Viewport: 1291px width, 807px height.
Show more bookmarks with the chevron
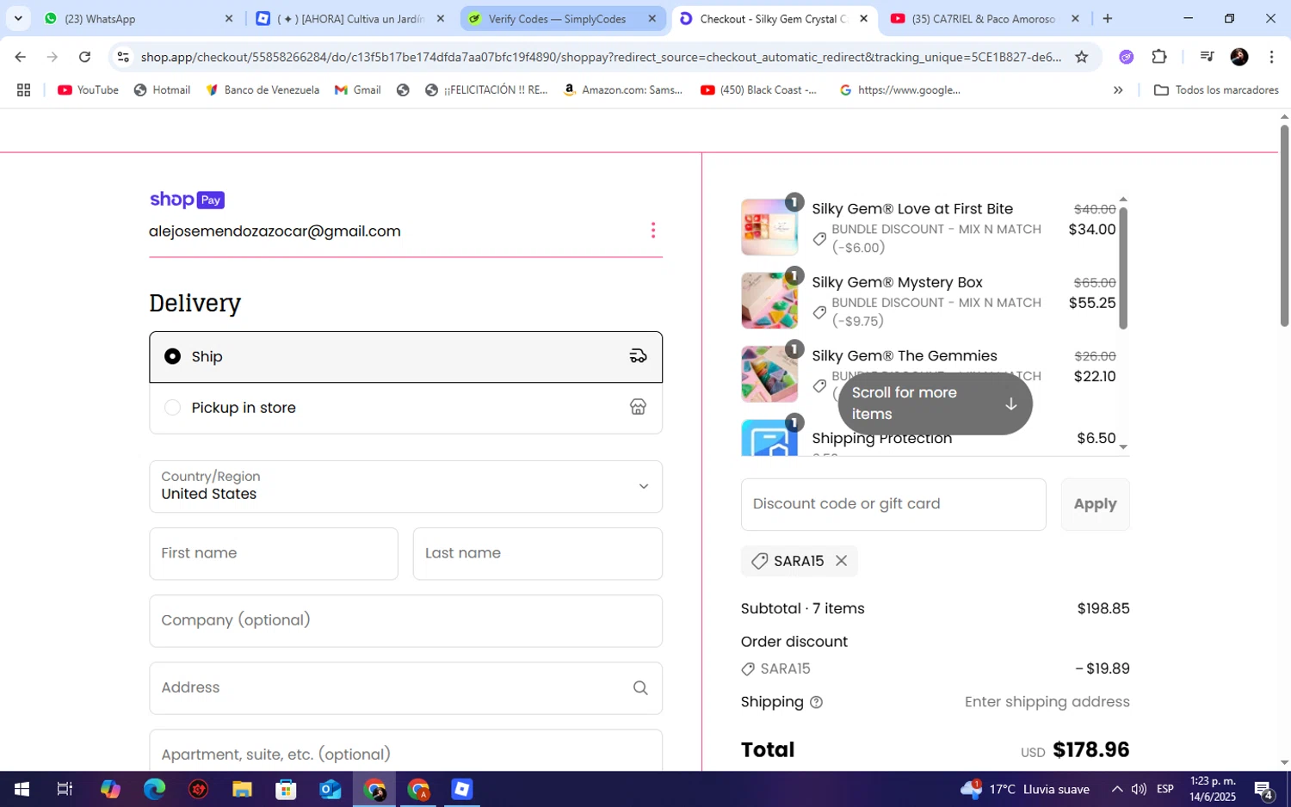pos(1118,89)
